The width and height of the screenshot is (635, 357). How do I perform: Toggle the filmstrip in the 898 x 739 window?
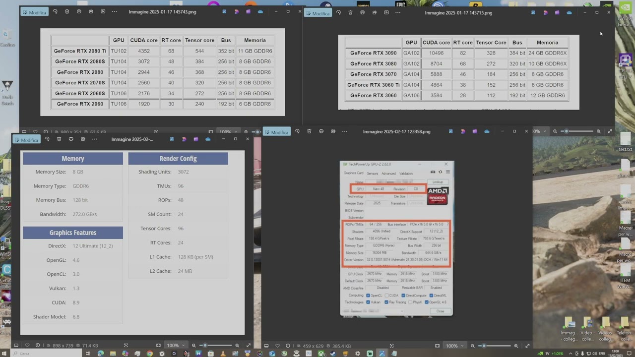click(16, 346)
